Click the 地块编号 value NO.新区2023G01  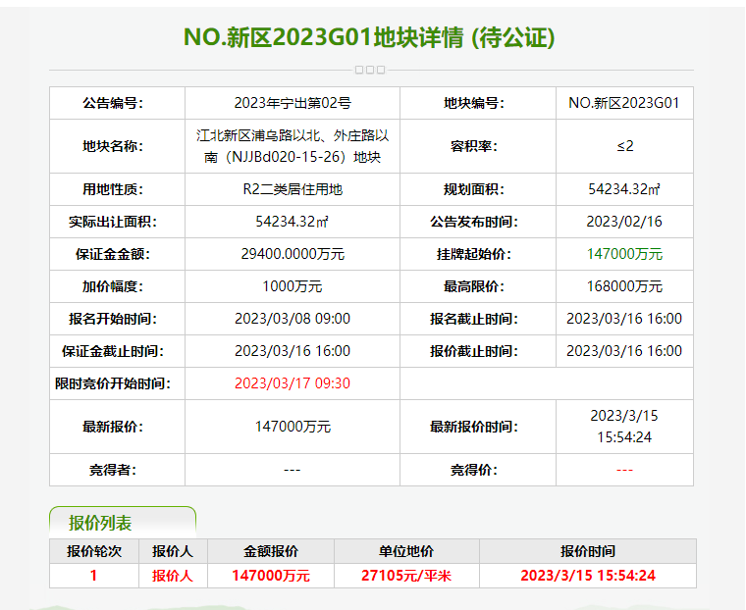tap(624, 103)
